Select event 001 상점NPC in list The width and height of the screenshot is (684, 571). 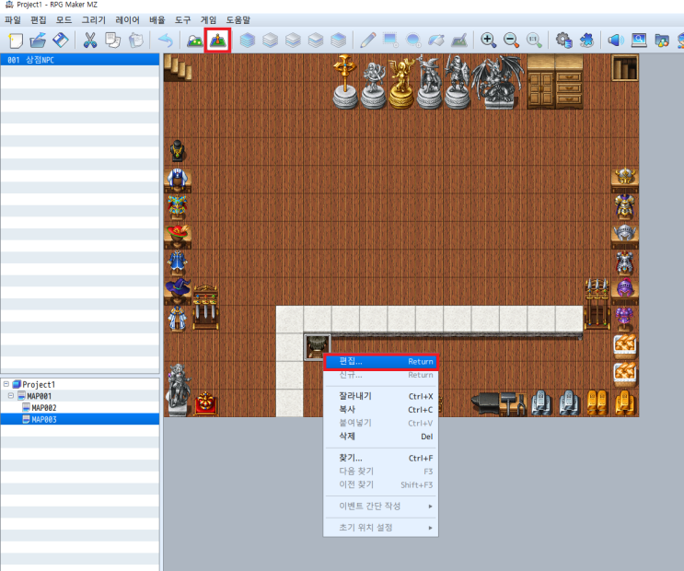tap(80, 60)
